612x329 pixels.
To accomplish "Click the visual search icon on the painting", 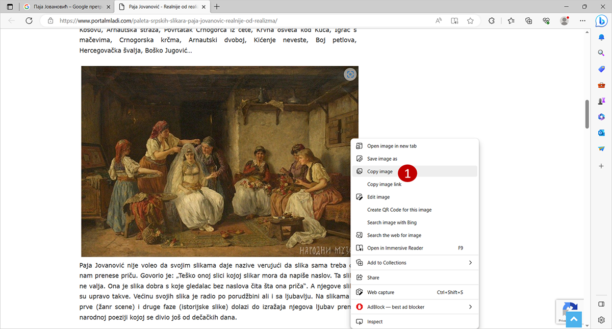I will click(x=350, y=74).
